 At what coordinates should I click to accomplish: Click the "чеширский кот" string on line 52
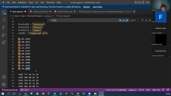click(x=38, y=33)
